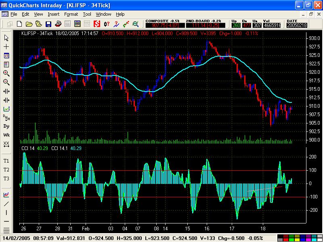Open the Window menu

(x=103, y=14)
